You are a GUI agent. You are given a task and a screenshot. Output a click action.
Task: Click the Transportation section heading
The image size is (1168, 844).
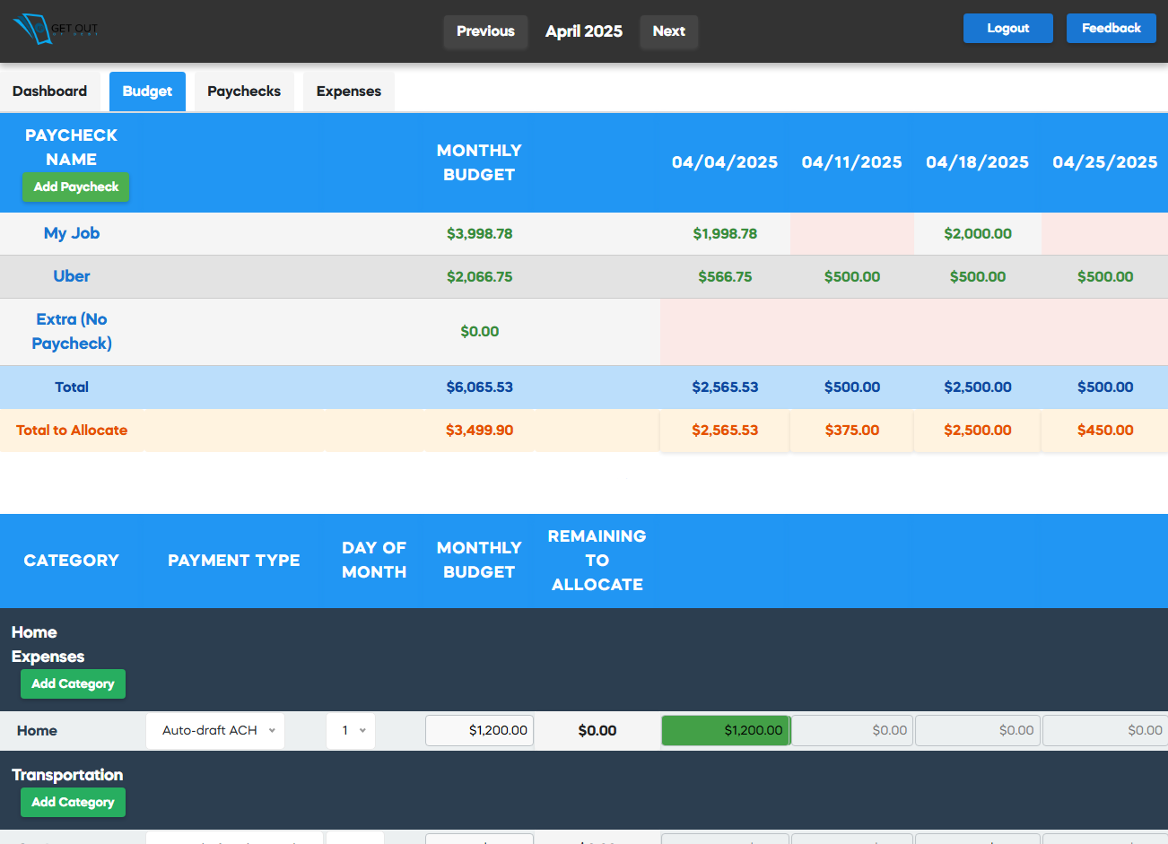[x=67, y=775]
